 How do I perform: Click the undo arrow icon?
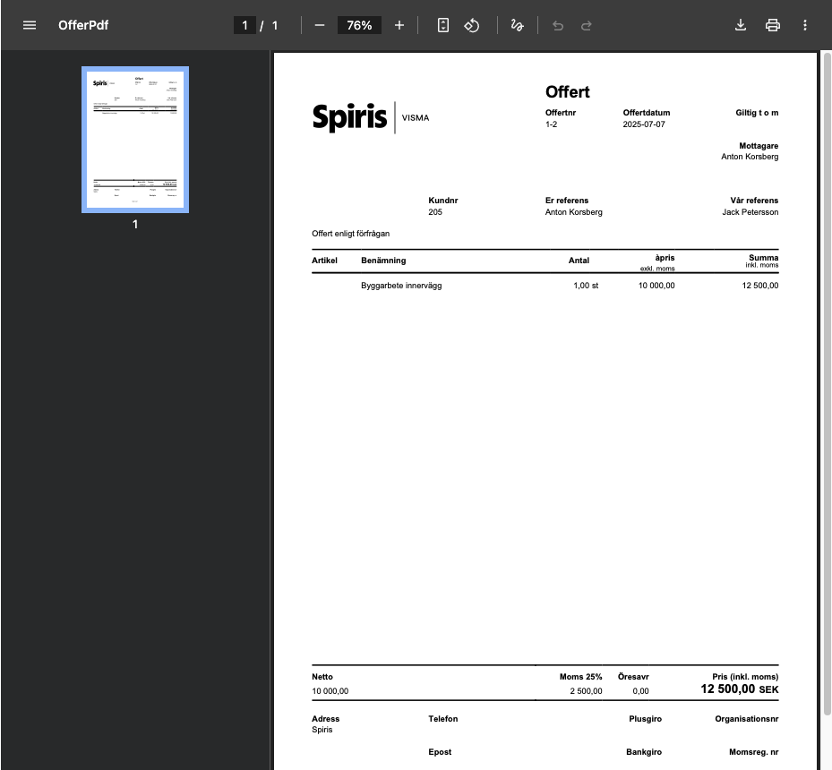click(x=558, y=25)
